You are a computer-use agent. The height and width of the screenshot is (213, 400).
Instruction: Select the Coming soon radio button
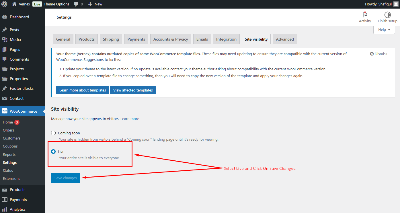pos(53,133)
